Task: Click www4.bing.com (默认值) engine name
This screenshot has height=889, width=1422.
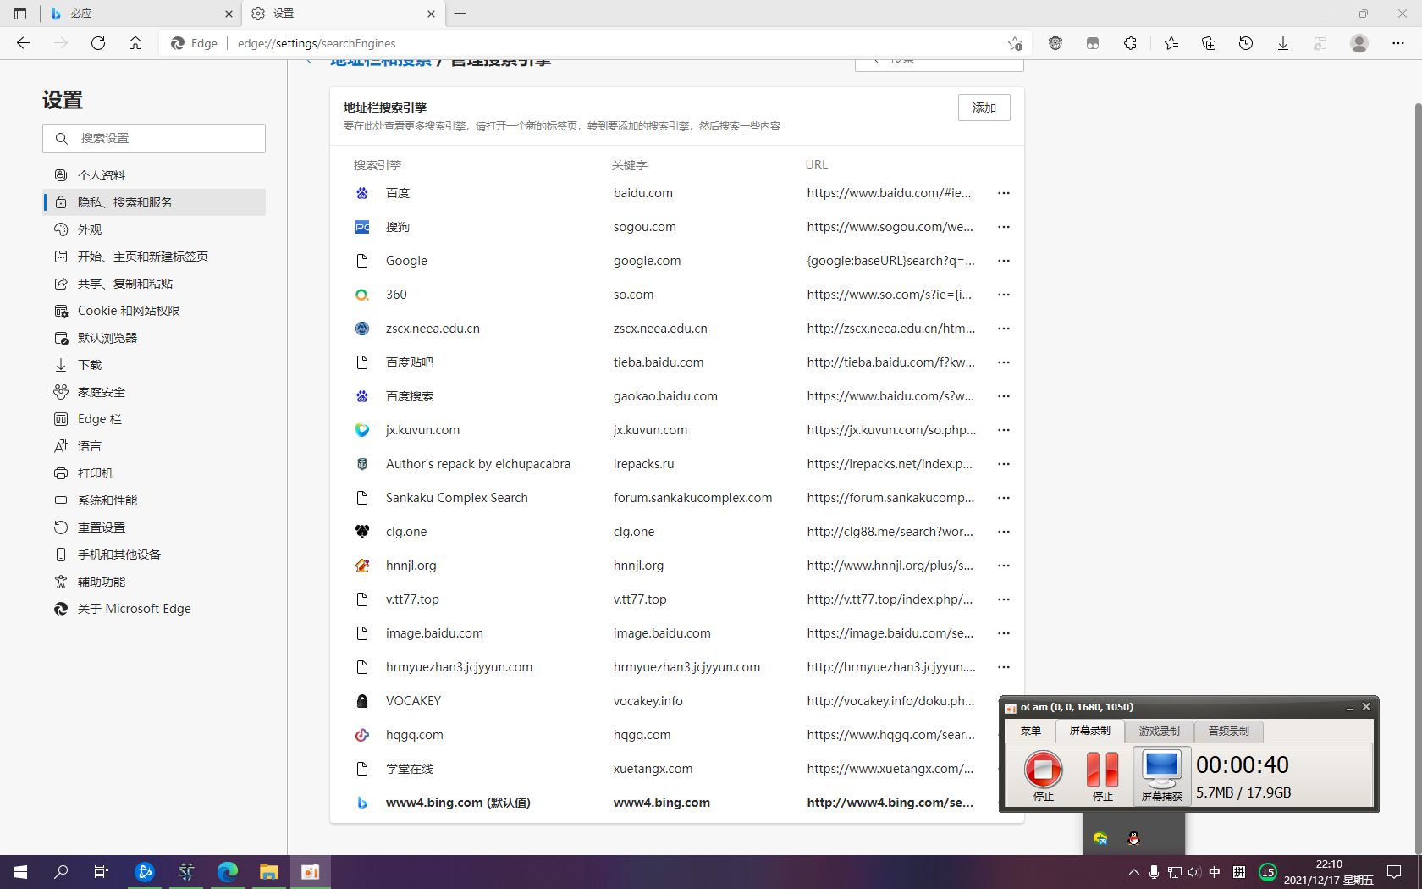Action: [458, 803]
